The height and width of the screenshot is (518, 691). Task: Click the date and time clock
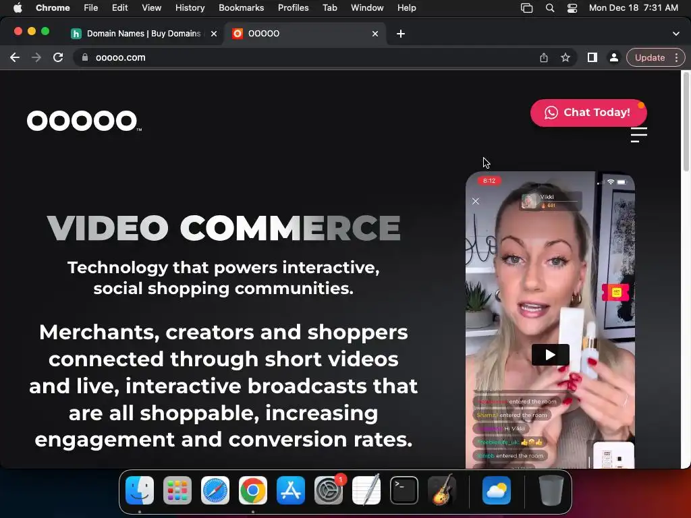(x=633, y=7)
